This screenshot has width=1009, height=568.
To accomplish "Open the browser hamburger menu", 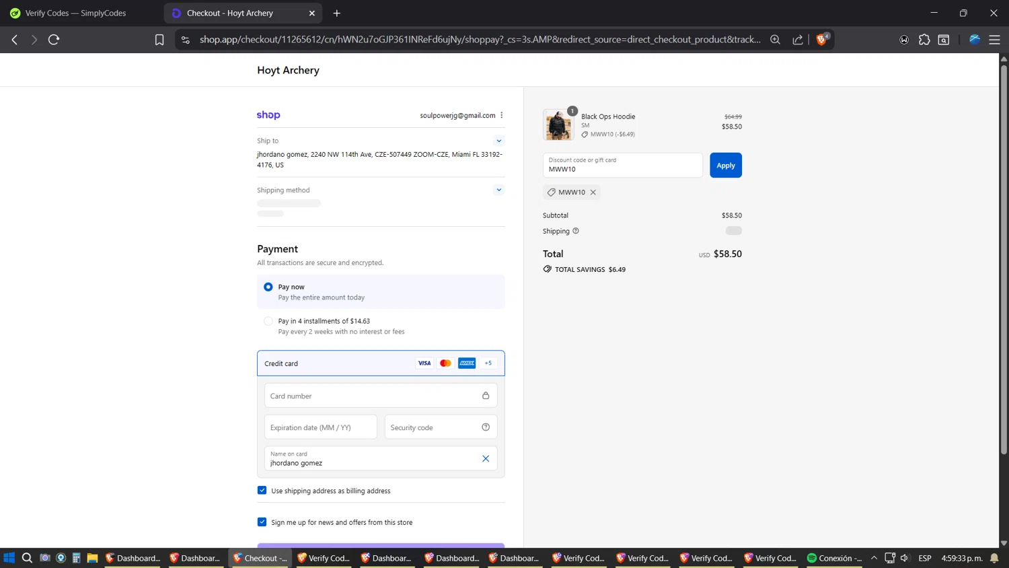I will click(994, 40).
